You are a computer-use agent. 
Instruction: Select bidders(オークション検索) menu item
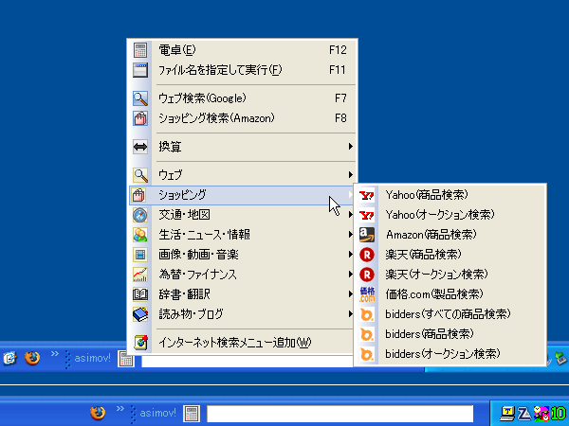click(450, 354)
